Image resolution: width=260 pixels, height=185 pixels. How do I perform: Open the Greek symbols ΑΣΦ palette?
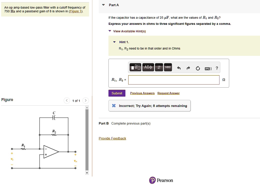click(x=148, y=67)
